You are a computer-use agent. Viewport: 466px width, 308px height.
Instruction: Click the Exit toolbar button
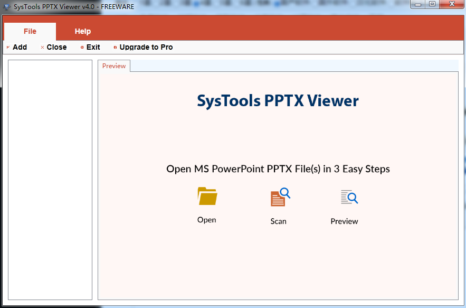pyautogui.click(x=90, y=47)
